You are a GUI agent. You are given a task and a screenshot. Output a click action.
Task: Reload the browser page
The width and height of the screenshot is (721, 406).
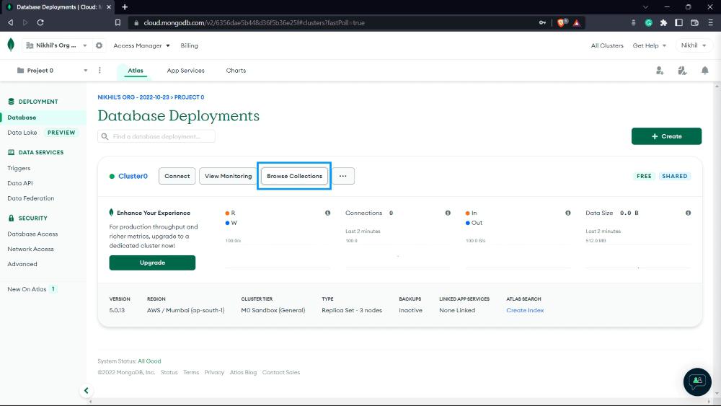[x=40, y=22]
